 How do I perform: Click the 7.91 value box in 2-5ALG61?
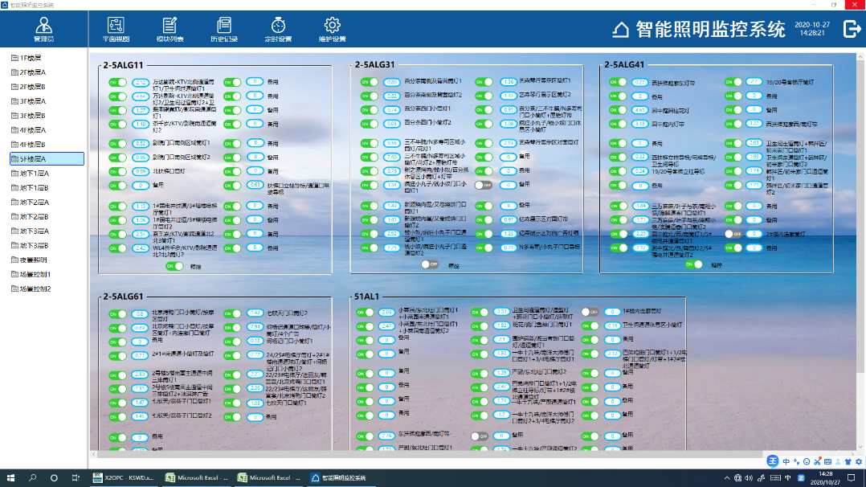255,327
